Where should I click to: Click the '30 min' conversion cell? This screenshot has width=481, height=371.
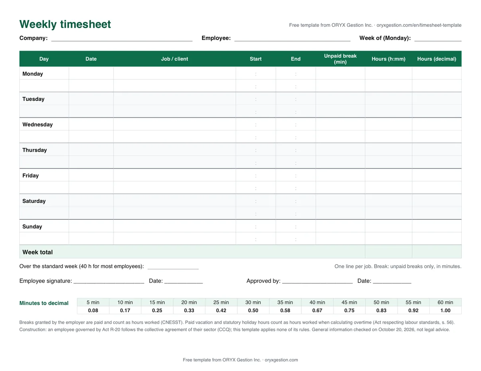[253, 303]
